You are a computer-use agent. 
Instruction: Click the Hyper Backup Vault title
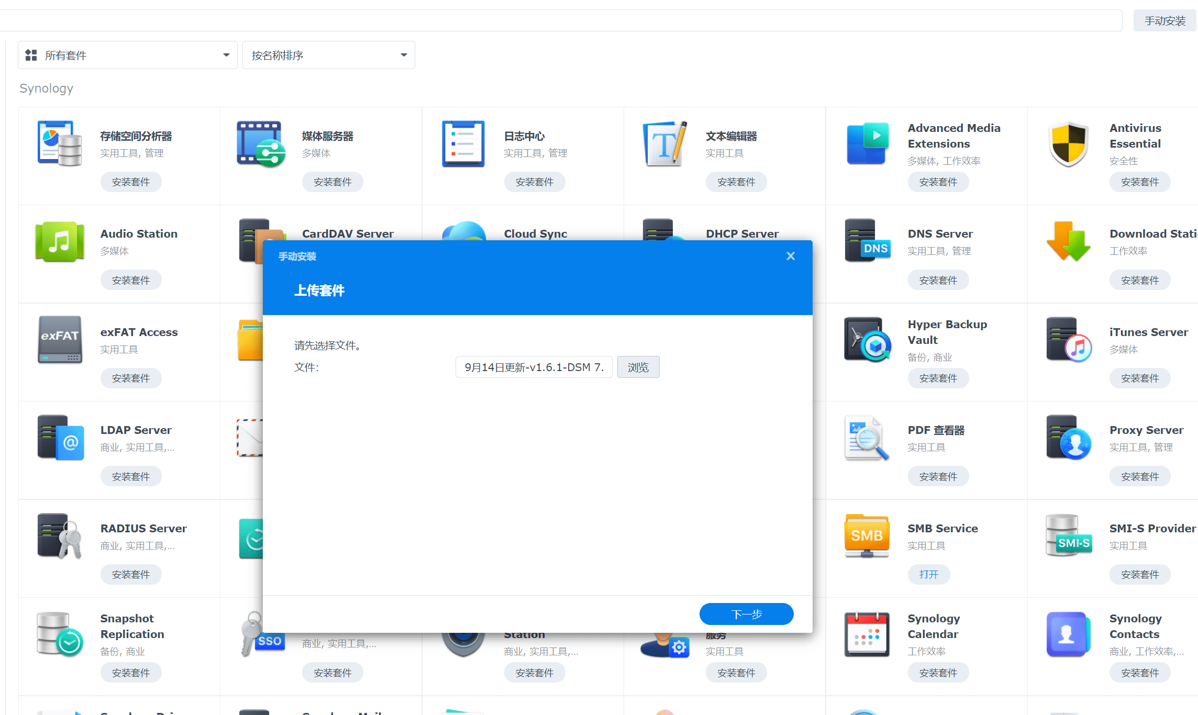(x=947, y=332)
